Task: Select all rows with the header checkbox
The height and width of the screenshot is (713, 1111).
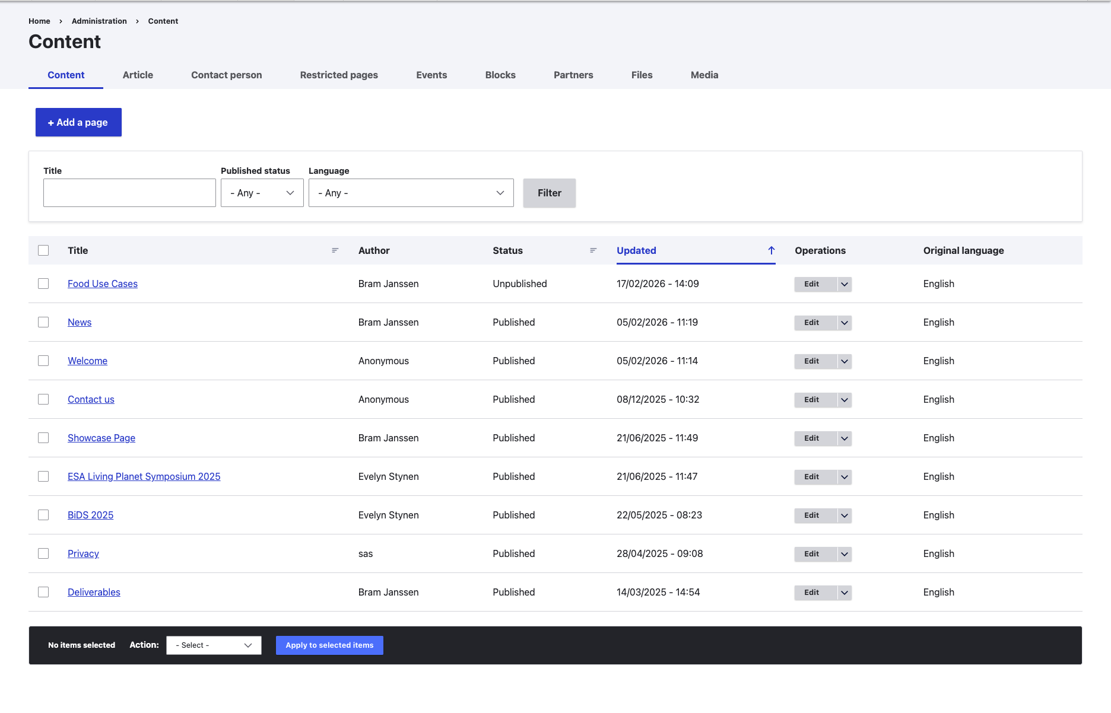Action: pyautogui.click(x=43, y=250)
